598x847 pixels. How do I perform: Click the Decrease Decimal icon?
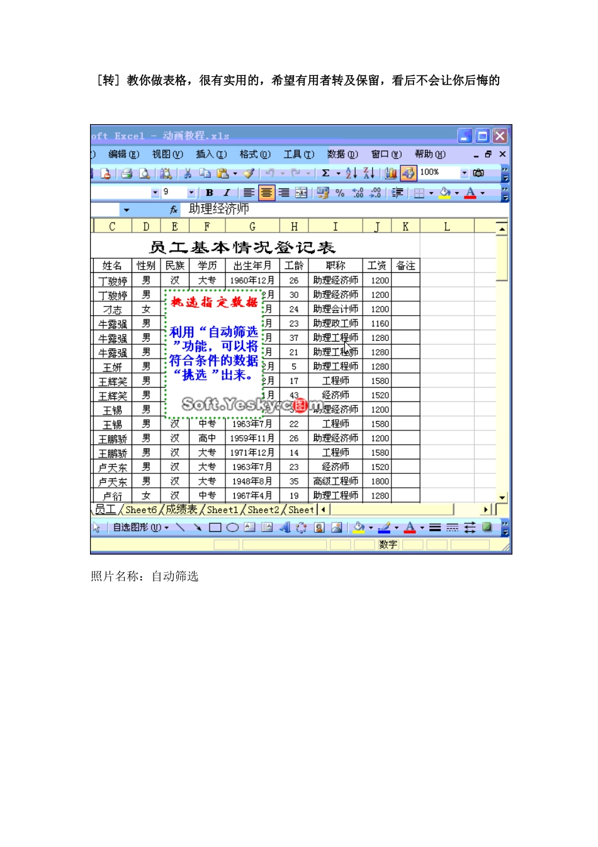[375, 193]
